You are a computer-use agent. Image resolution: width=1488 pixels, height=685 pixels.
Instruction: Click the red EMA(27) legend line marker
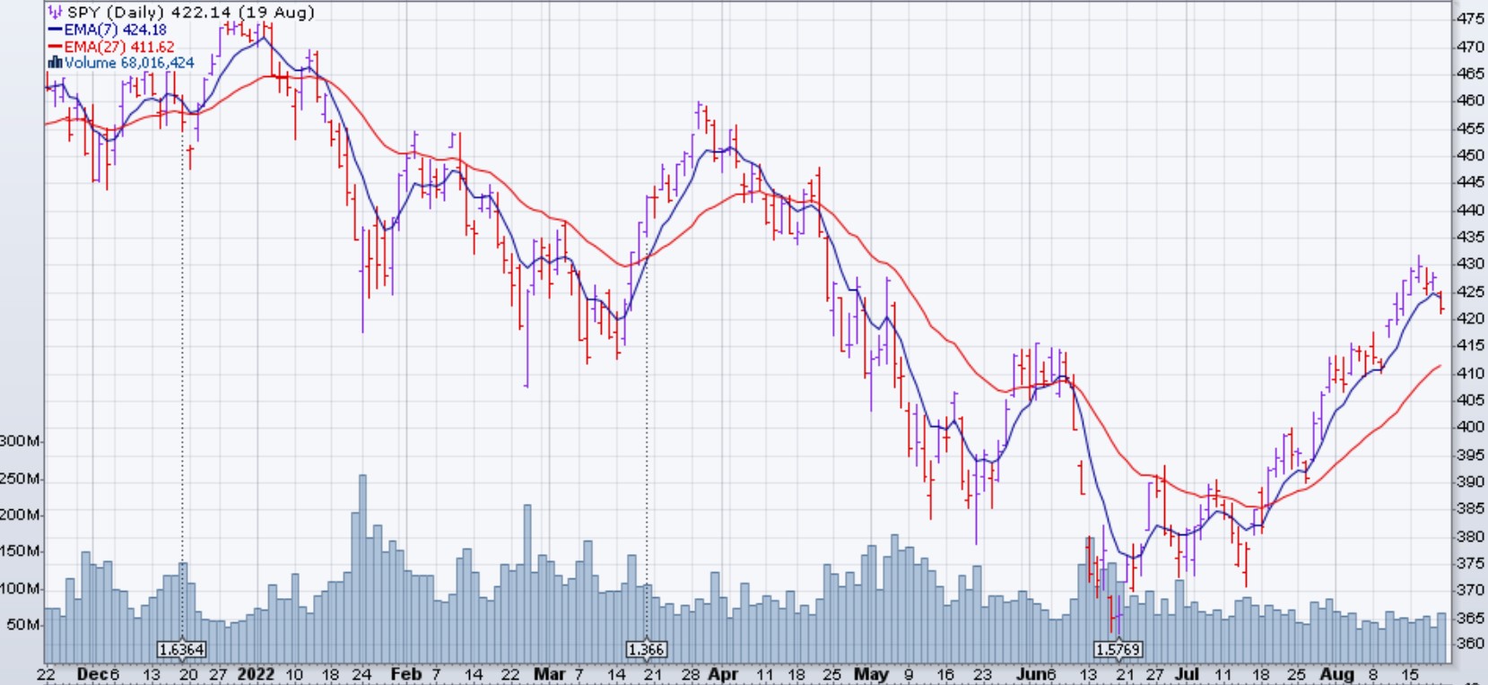(55, 47)
